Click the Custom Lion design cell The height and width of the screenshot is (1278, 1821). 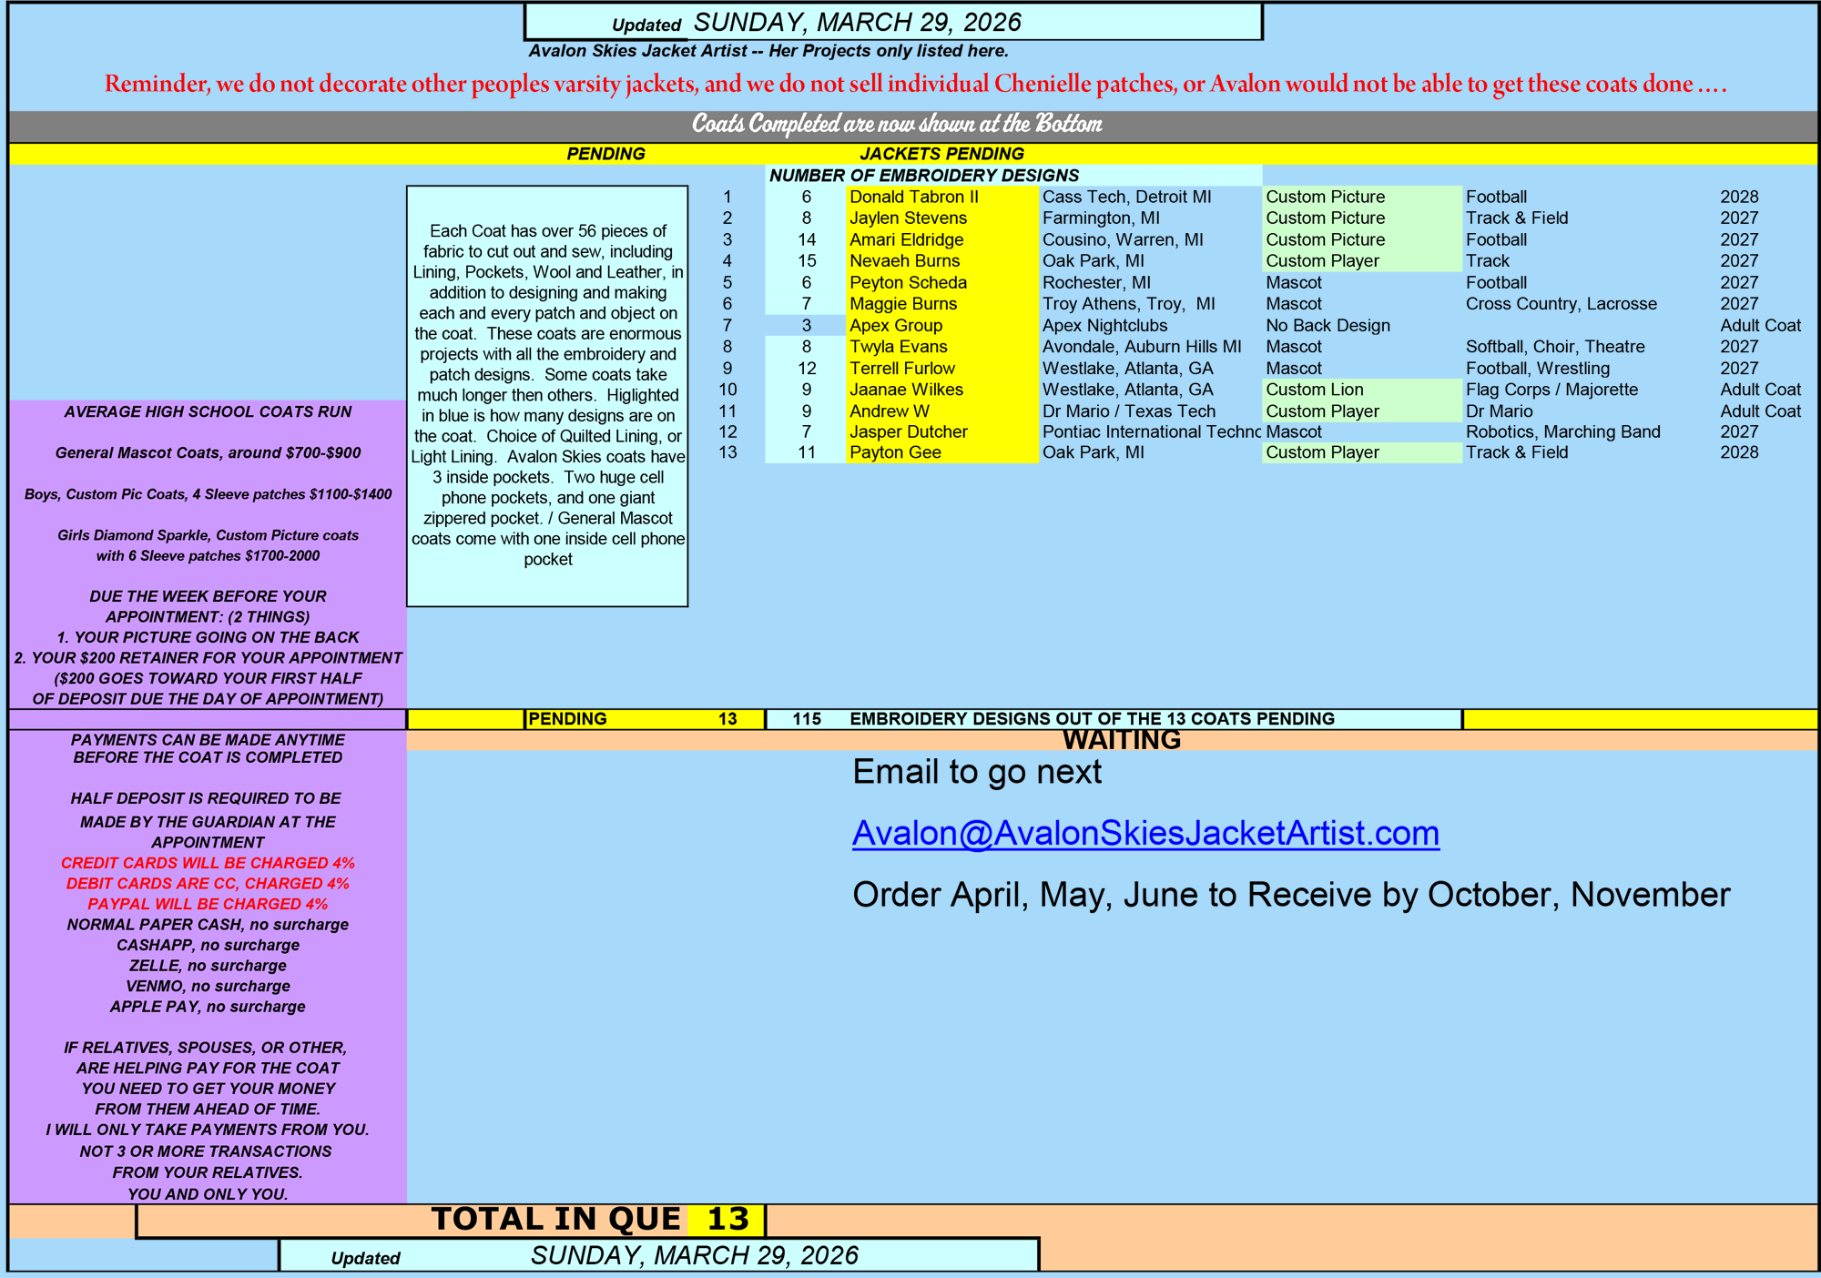coord(1314,390)
